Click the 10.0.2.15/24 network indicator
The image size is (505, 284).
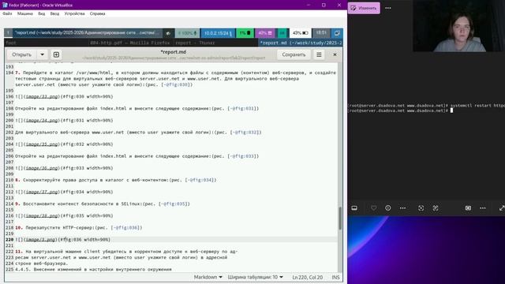[x=218, y=33]
